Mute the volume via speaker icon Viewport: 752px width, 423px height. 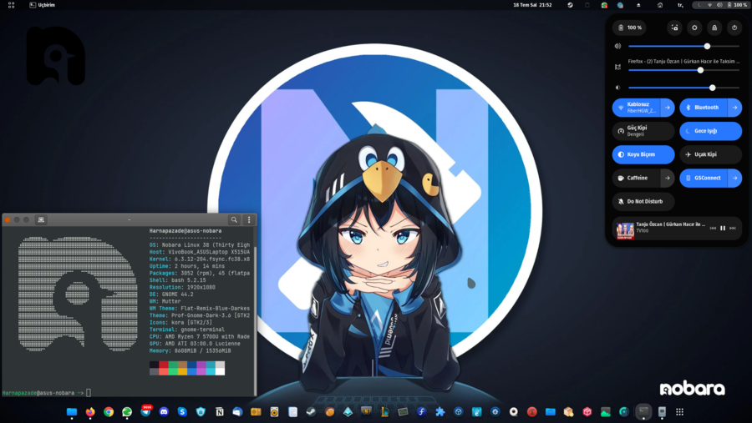[617, 47]
